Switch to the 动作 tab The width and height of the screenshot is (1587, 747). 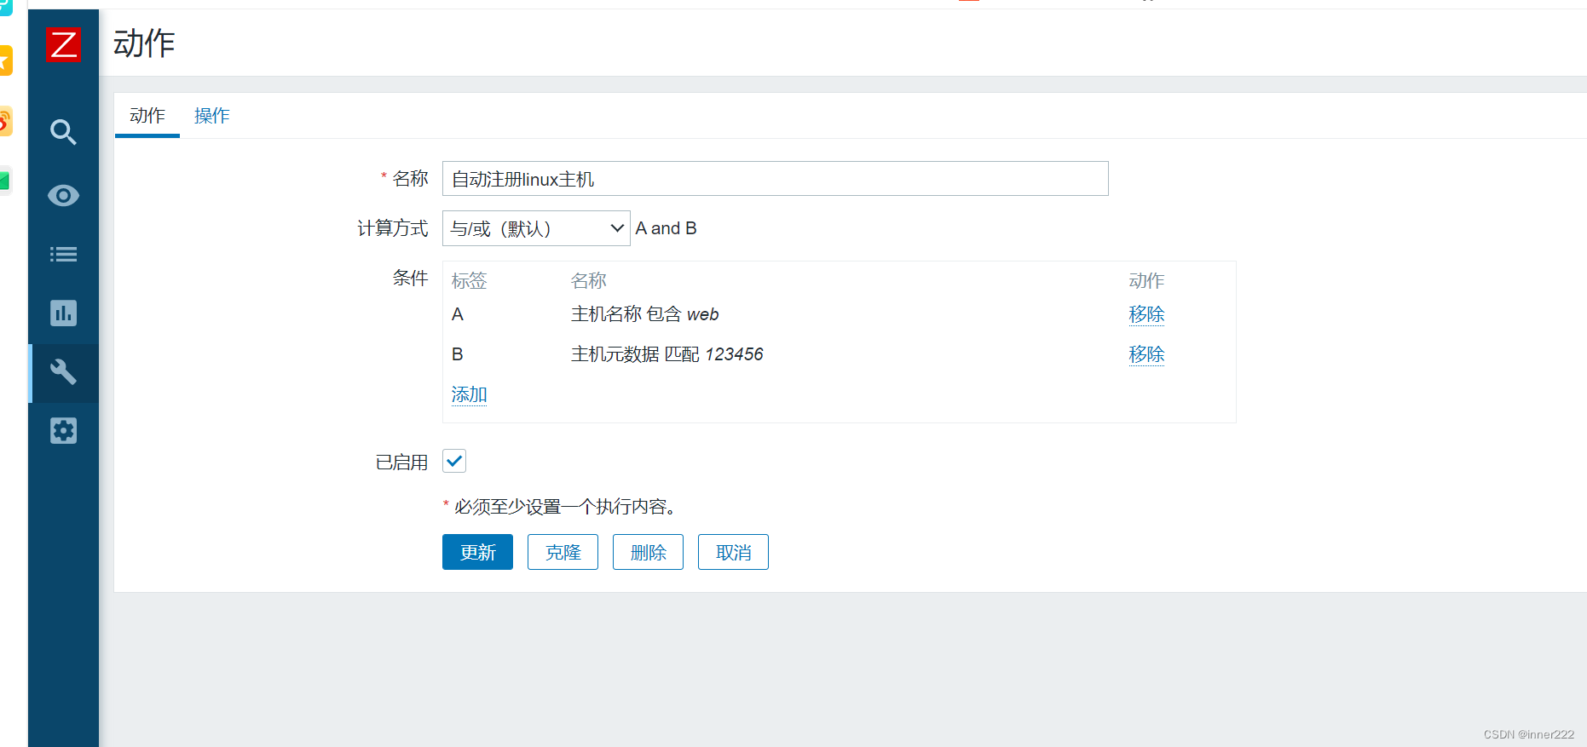(147, 116)
